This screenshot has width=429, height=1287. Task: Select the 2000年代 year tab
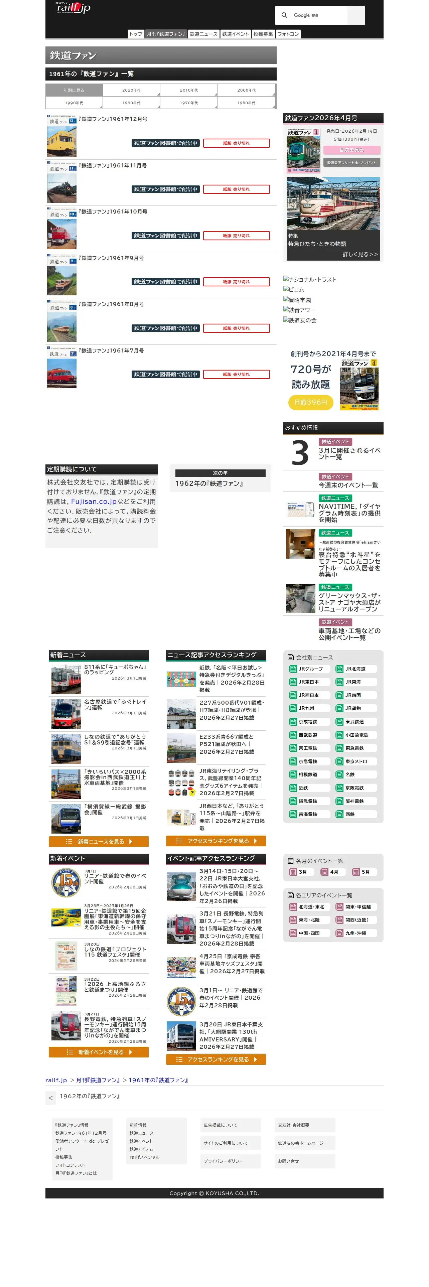(246, 91)
